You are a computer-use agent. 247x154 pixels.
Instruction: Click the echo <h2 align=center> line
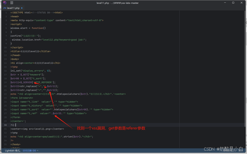coord(68,94)
